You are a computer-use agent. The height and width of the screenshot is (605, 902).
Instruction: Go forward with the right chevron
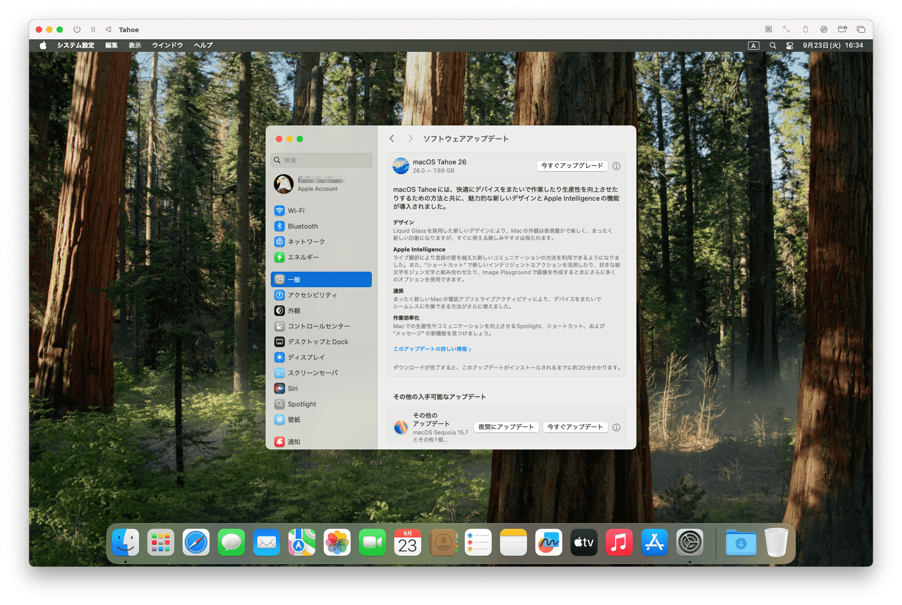(410, 138)
